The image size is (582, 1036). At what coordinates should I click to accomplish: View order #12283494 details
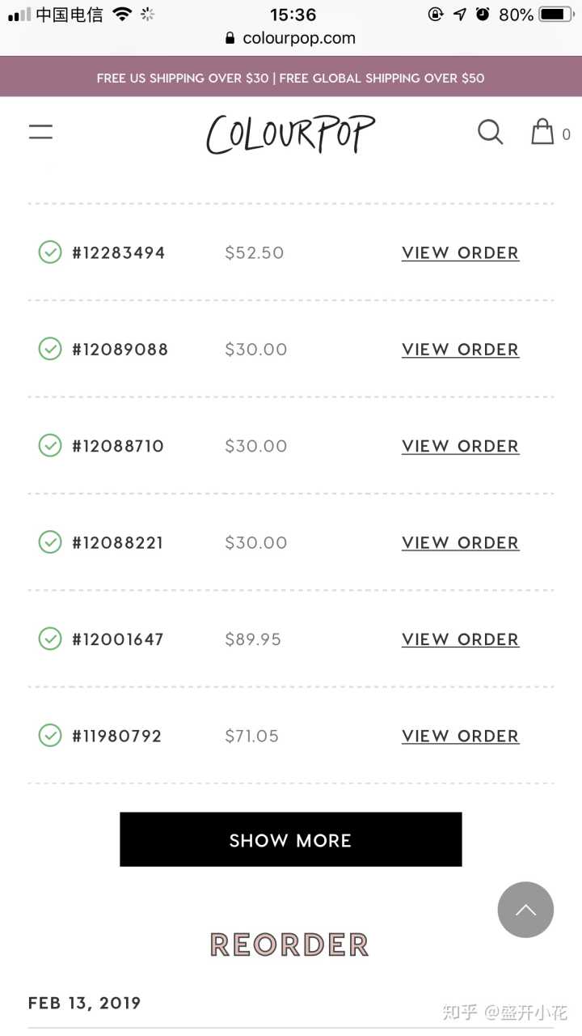point(460,253)
